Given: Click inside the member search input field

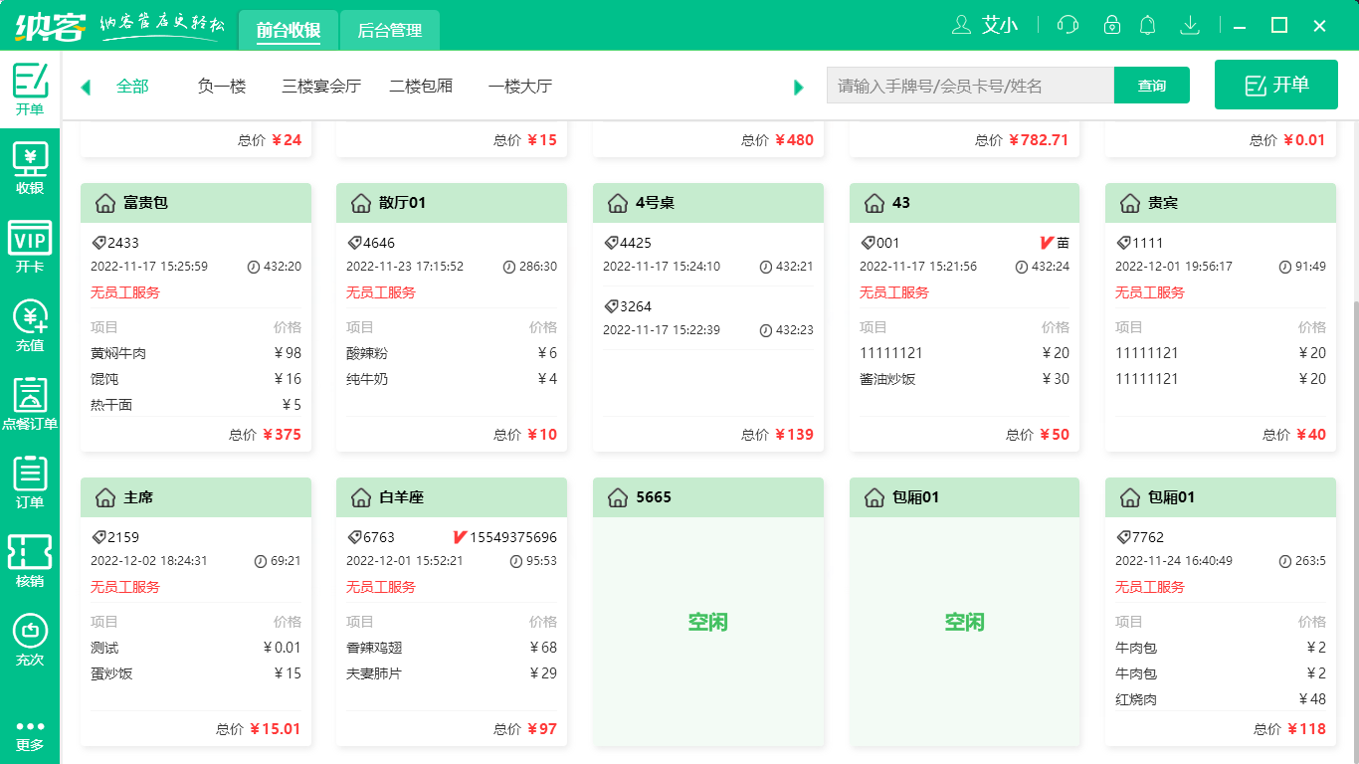Looking at the screenshot, I should (970, 86).
